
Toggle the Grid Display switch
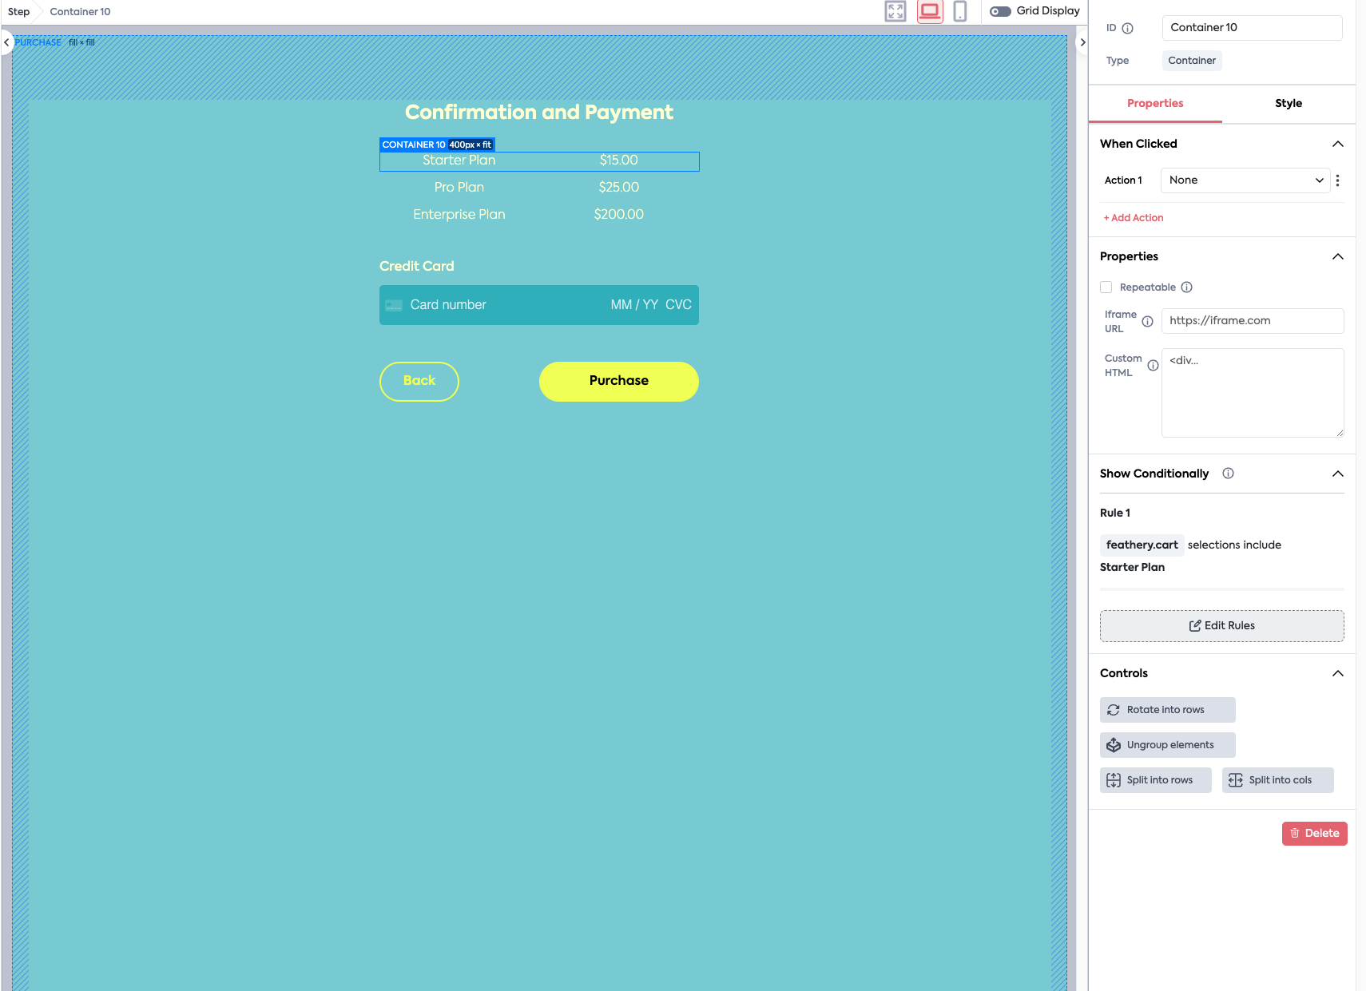tap(1000, 11)
